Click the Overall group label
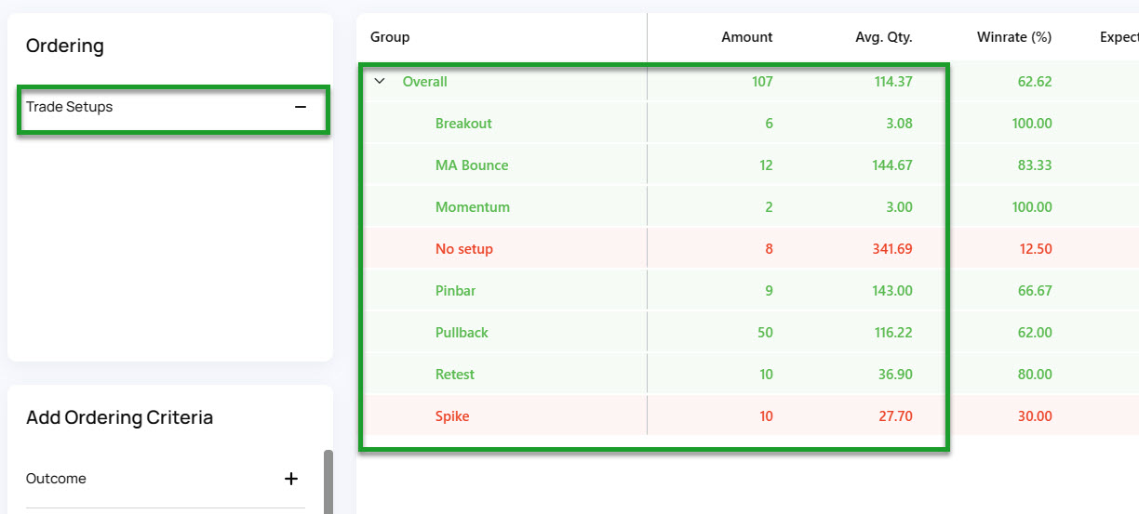1139x514 pixels. click(x=424, y=82)
